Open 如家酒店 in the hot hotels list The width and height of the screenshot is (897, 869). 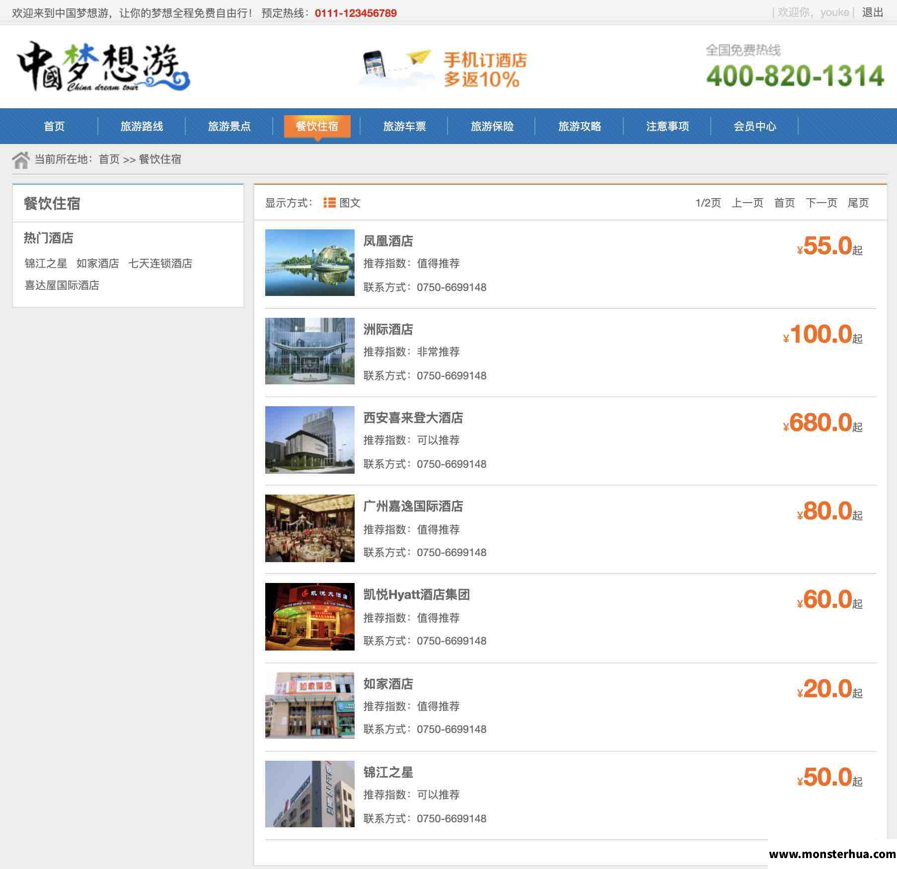coord(98,263)
